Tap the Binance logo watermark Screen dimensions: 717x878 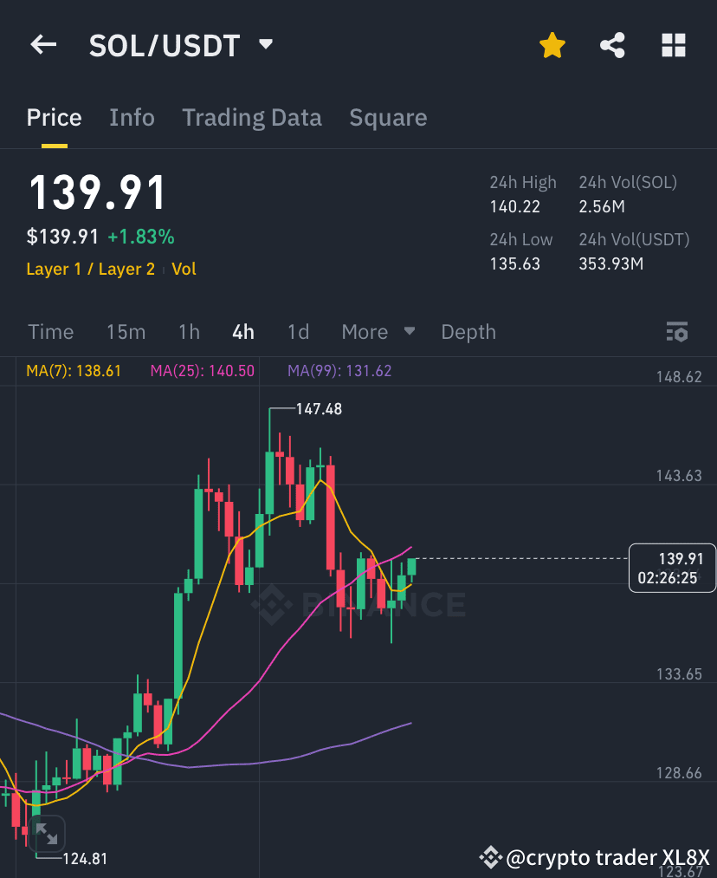point(358,605)
